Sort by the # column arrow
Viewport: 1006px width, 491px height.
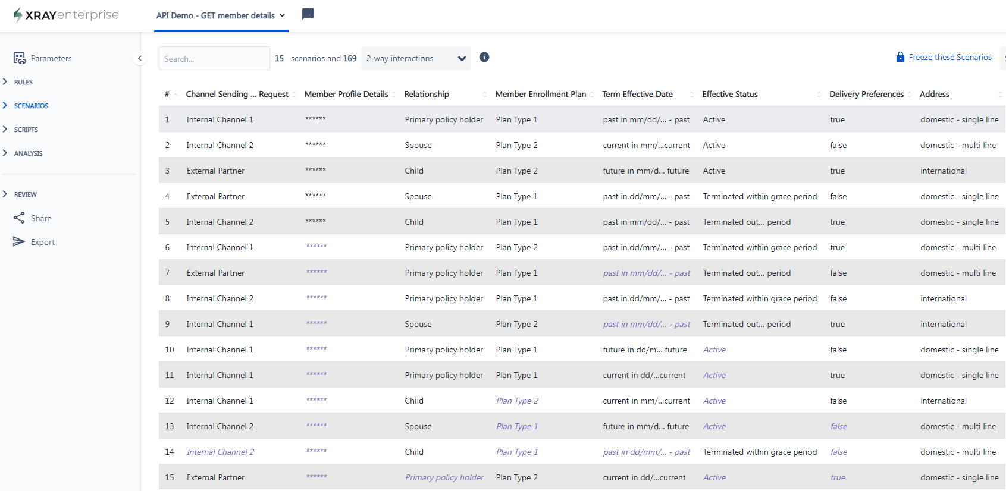point(176,95)
